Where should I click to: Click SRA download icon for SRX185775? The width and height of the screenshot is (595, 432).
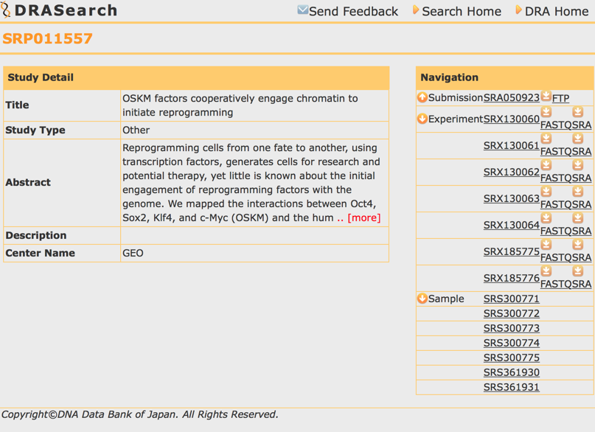[x=577, y=245]
